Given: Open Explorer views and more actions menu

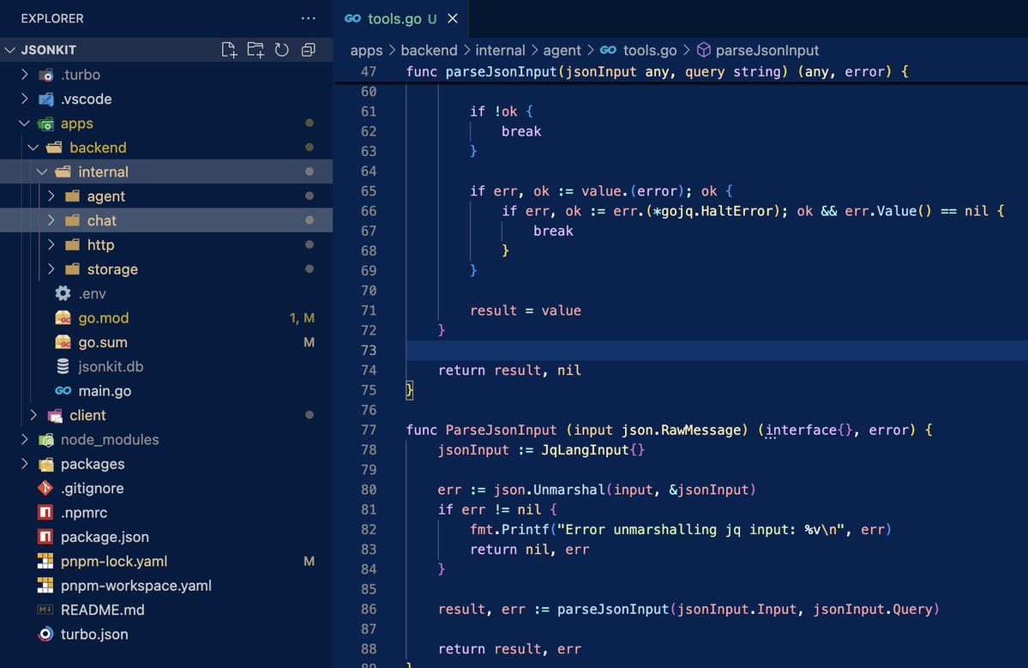Looking at the screenshot, I should [308, 18].
